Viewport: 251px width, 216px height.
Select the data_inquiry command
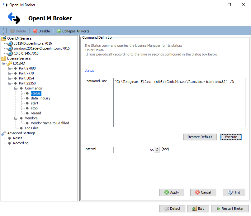[40, 98]
